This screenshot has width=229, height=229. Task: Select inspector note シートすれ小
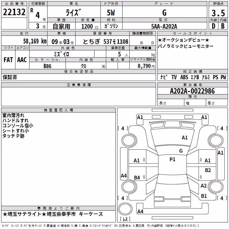(16, 131)
